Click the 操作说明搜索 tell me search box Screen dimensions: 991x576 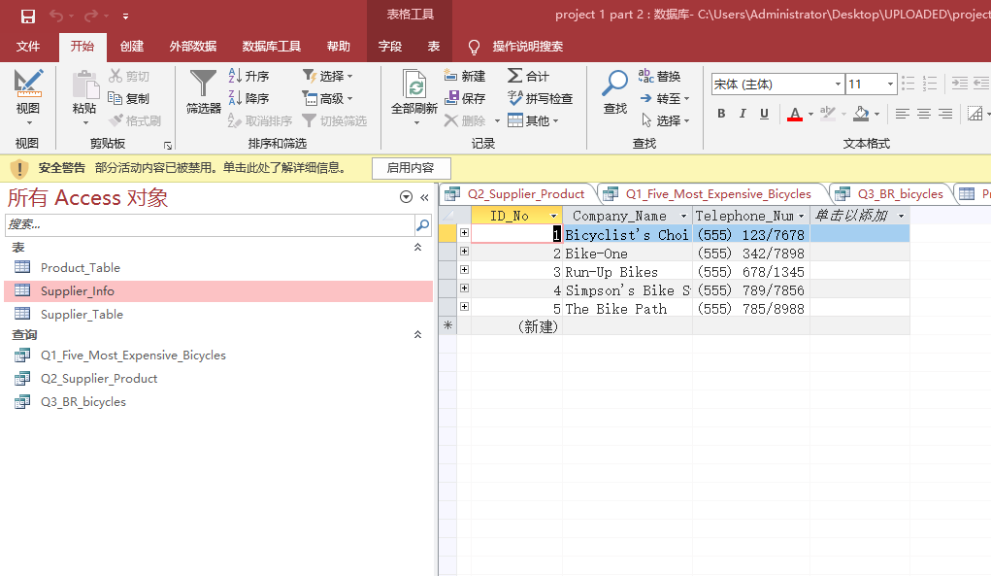pos(528,47)
